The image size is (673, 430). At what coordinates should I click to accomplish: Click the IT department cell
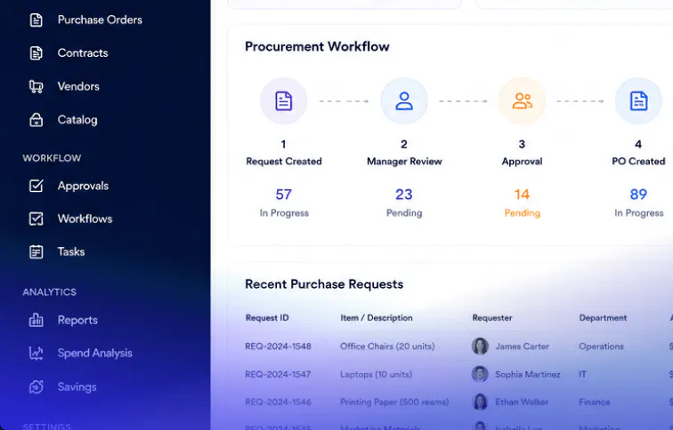(x=582, y=374)
